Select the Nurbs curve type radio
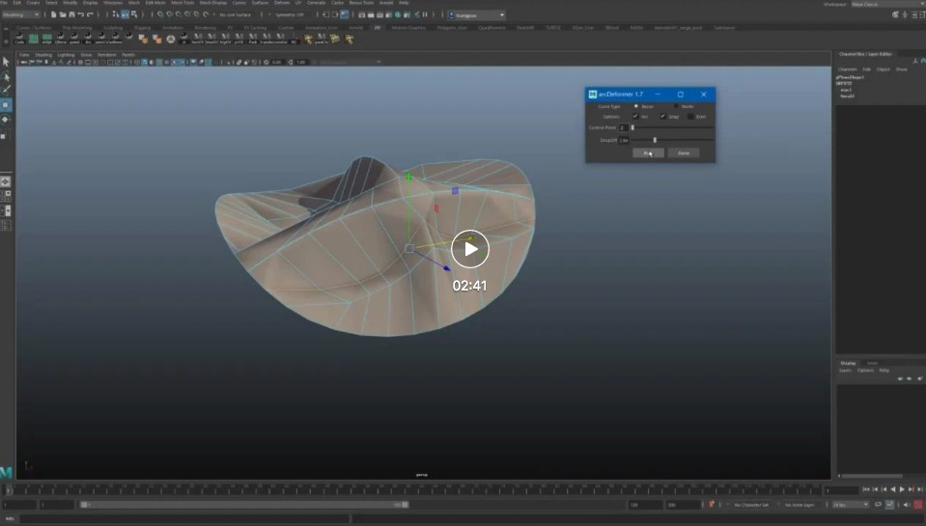Image resolution: width=926 pixels, height=526 pixels. click(x=675, y=106)
